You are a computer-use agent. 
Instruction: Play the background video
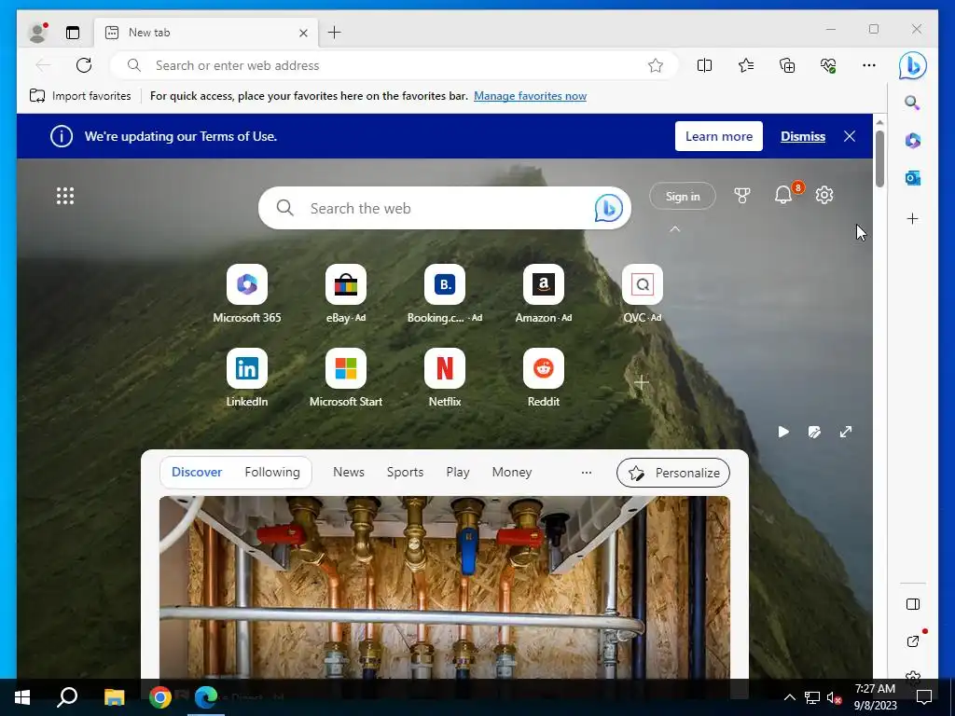783,432
